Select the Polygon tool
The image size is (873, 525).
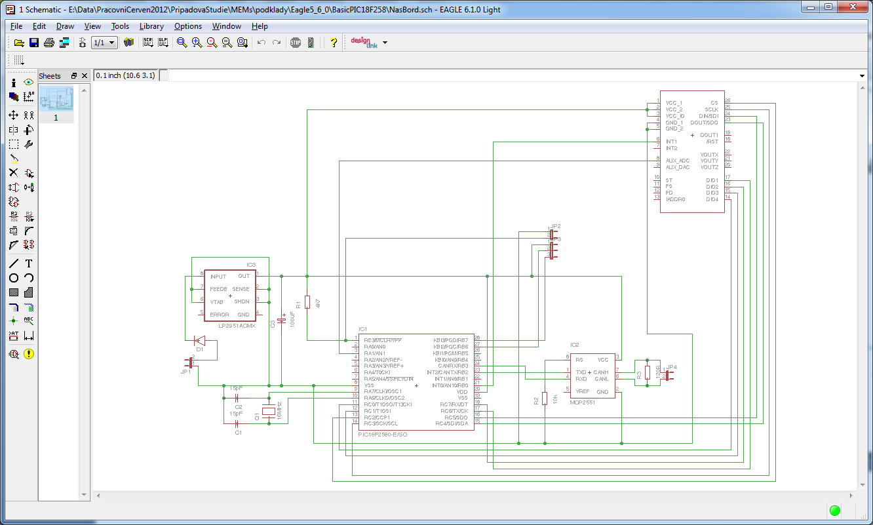click(29, 292)
